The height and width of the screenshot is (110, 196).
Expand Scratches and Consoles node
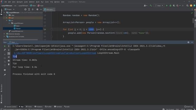4,37
